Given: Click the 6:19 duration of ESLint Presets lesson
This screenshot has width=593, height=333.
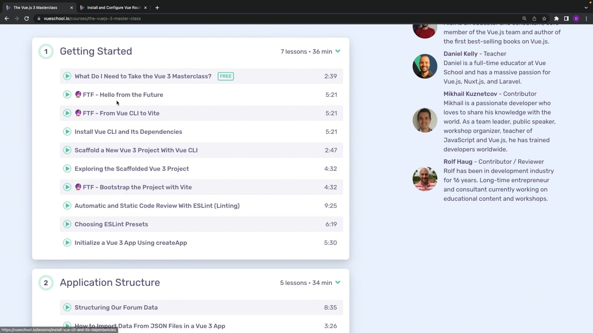Looking at the screenshot, I should 331,224.
